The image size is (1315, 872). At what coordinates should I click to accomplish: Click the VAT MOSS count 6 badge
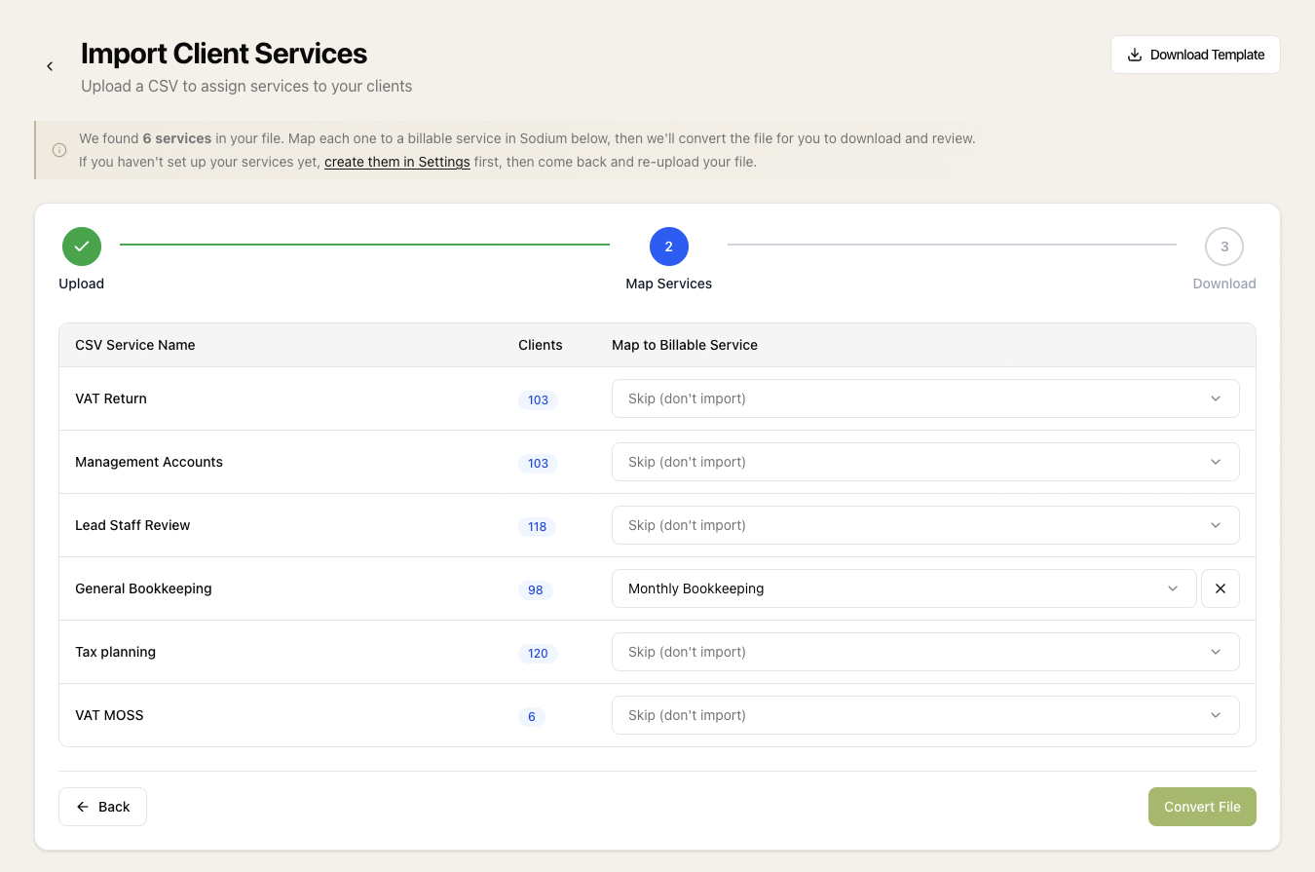(532, 716)
